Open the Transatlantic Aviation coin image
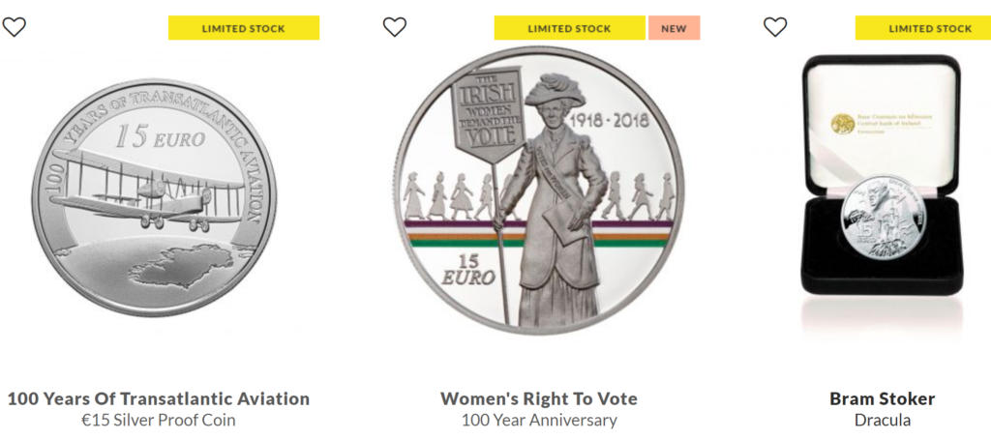Image resolution: width=991 pixels, height=440 pixels. point(153,198)
